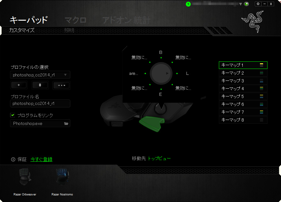Click the upper-right thumbstick 無効に... assignment
The height and width of the screenshot is (202, 281).
pos(183,58)
